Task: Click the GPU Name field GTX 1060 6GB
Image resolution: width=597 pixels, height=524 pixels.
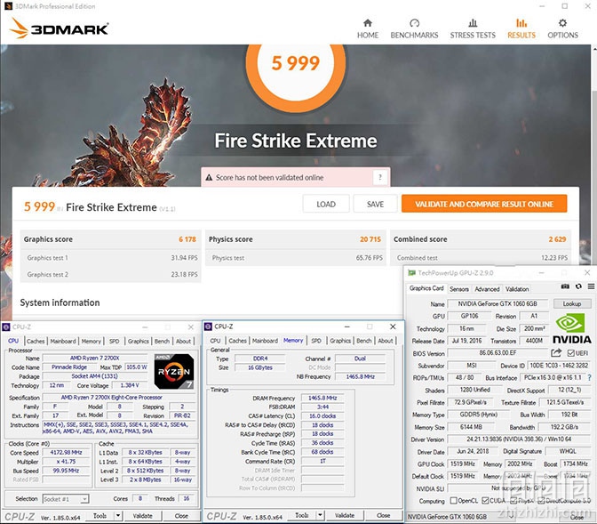Action: pyautogui.click(x=497, y=304)
